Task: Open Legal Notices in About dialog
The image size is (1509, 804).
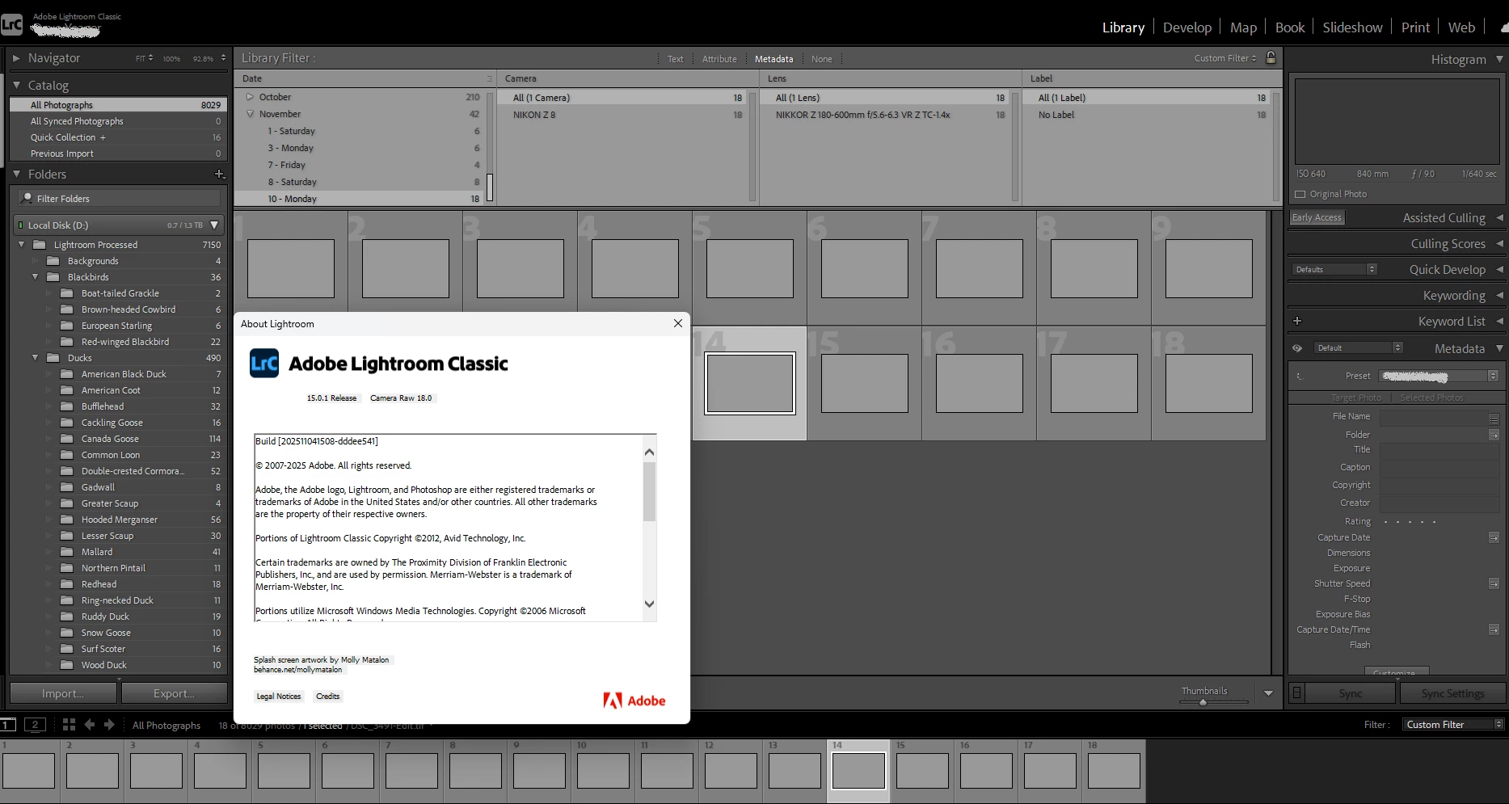Action: (x=279, y=697)
